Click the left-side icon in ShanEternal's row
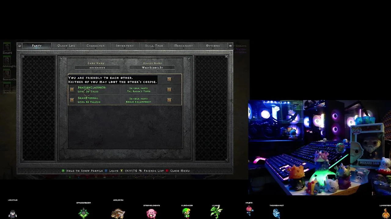The image size is (391, 219). coord(72,100)
